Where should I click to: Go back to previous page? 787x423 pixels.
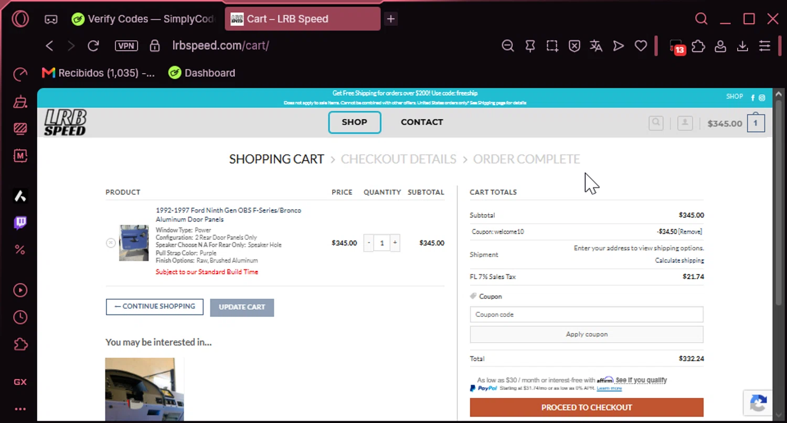pyautogui.click(x=50, y=46)
